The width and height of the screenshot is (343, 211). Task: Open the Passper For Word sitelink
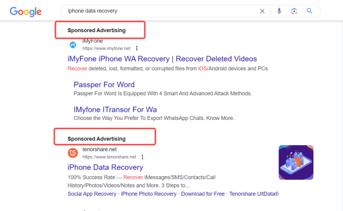pos(104,85)
